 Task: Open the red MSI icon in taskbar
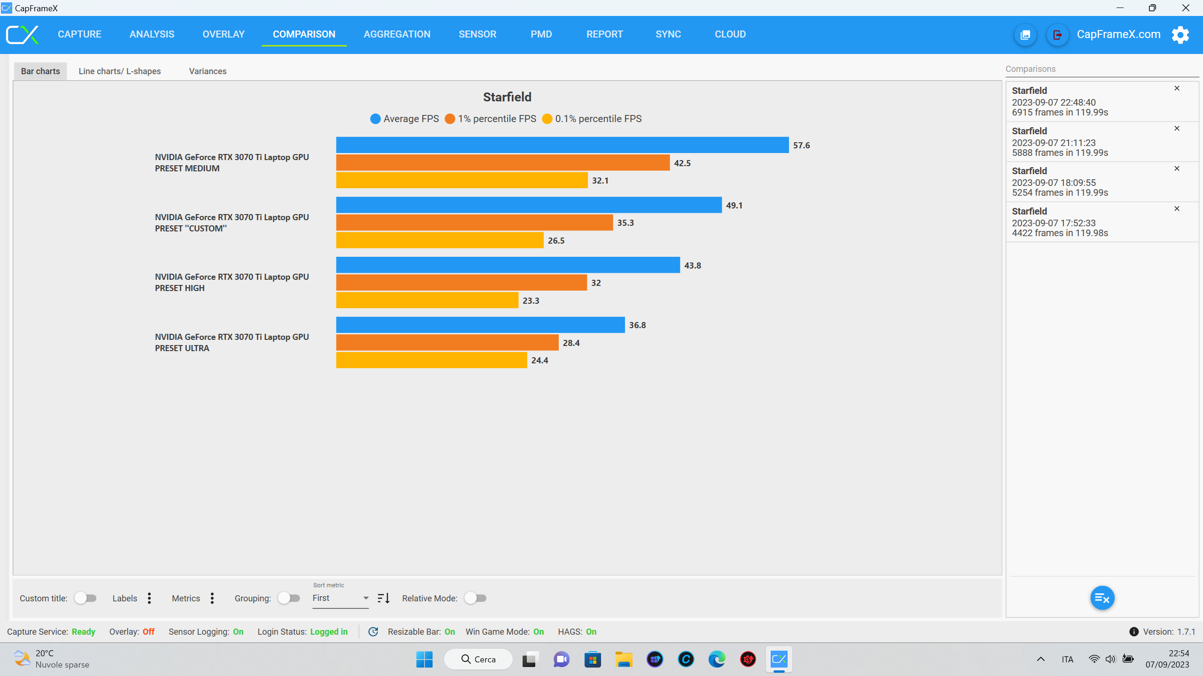click(x=748, y=660)
